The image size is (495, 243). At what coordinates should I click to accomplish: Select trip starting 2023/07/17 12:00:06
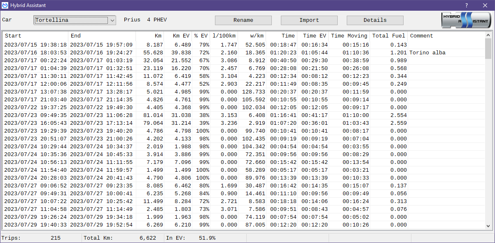(x=244, y=84)
